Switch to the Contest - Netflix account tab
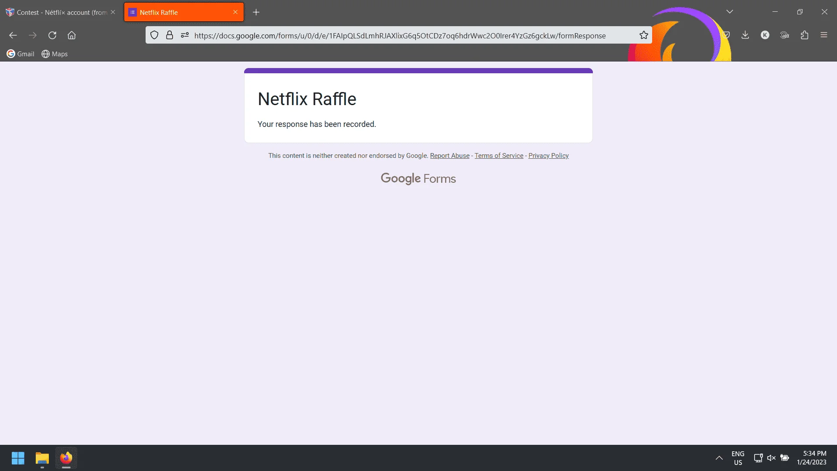The height and width of the screenshot is (471, 837). [x=61, y=12]
